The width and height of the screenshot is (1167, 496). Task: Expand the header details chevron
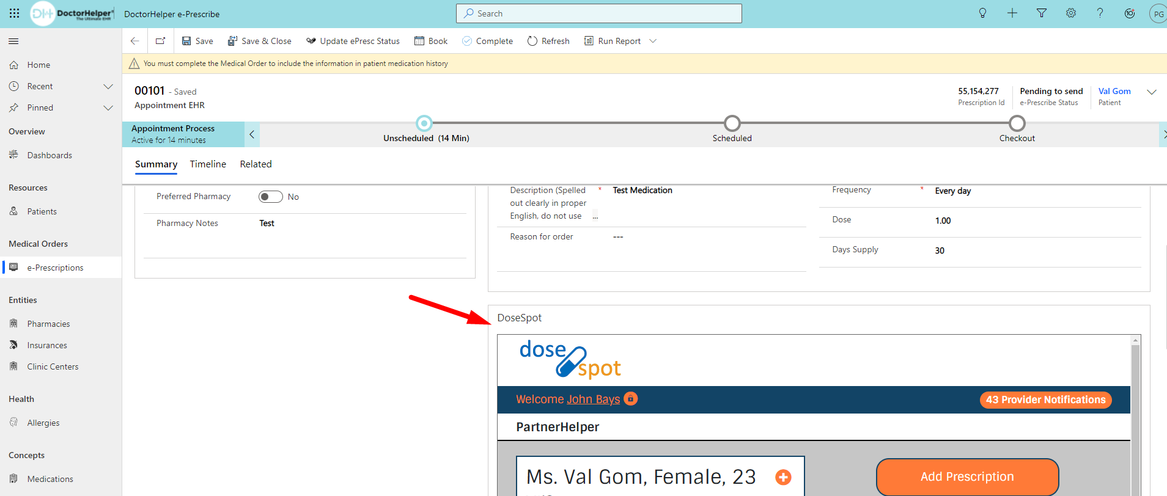pos(1152,92)
